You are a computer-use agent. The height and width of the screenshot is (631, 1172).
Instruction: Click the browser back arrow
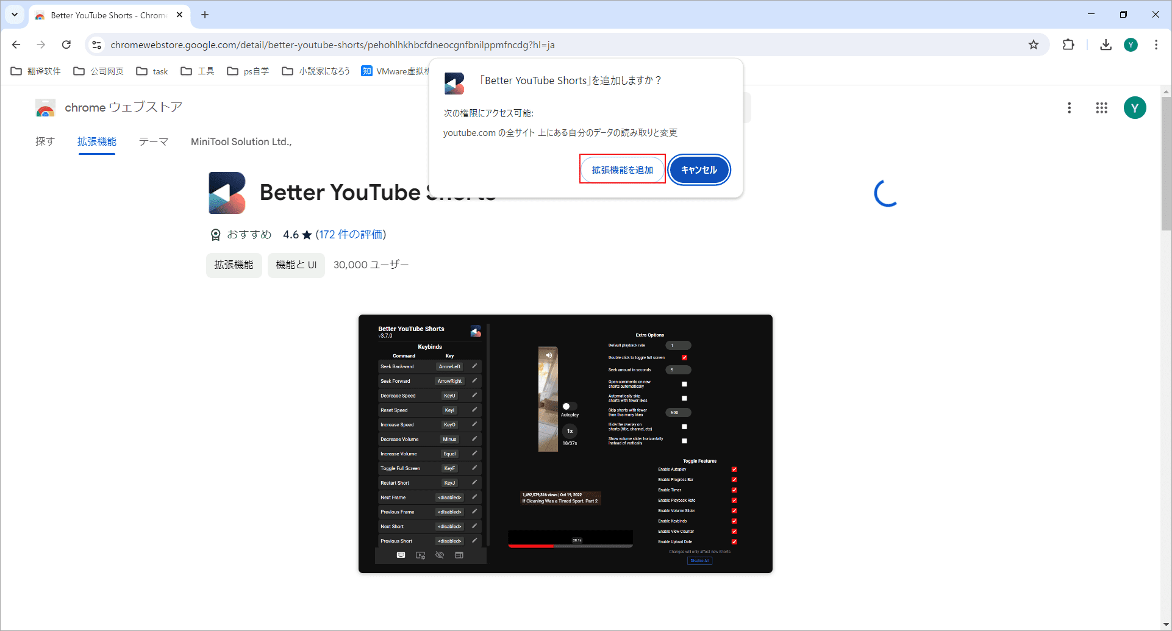[16, 45]
